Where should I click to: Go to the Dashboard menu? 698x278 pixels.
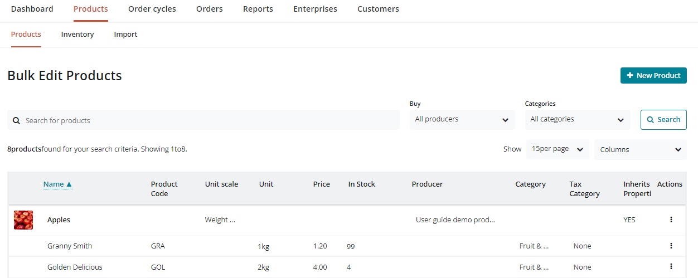32,9
